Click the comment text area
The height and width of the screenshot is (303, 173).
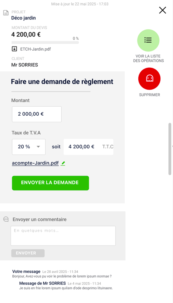point(63,236)
